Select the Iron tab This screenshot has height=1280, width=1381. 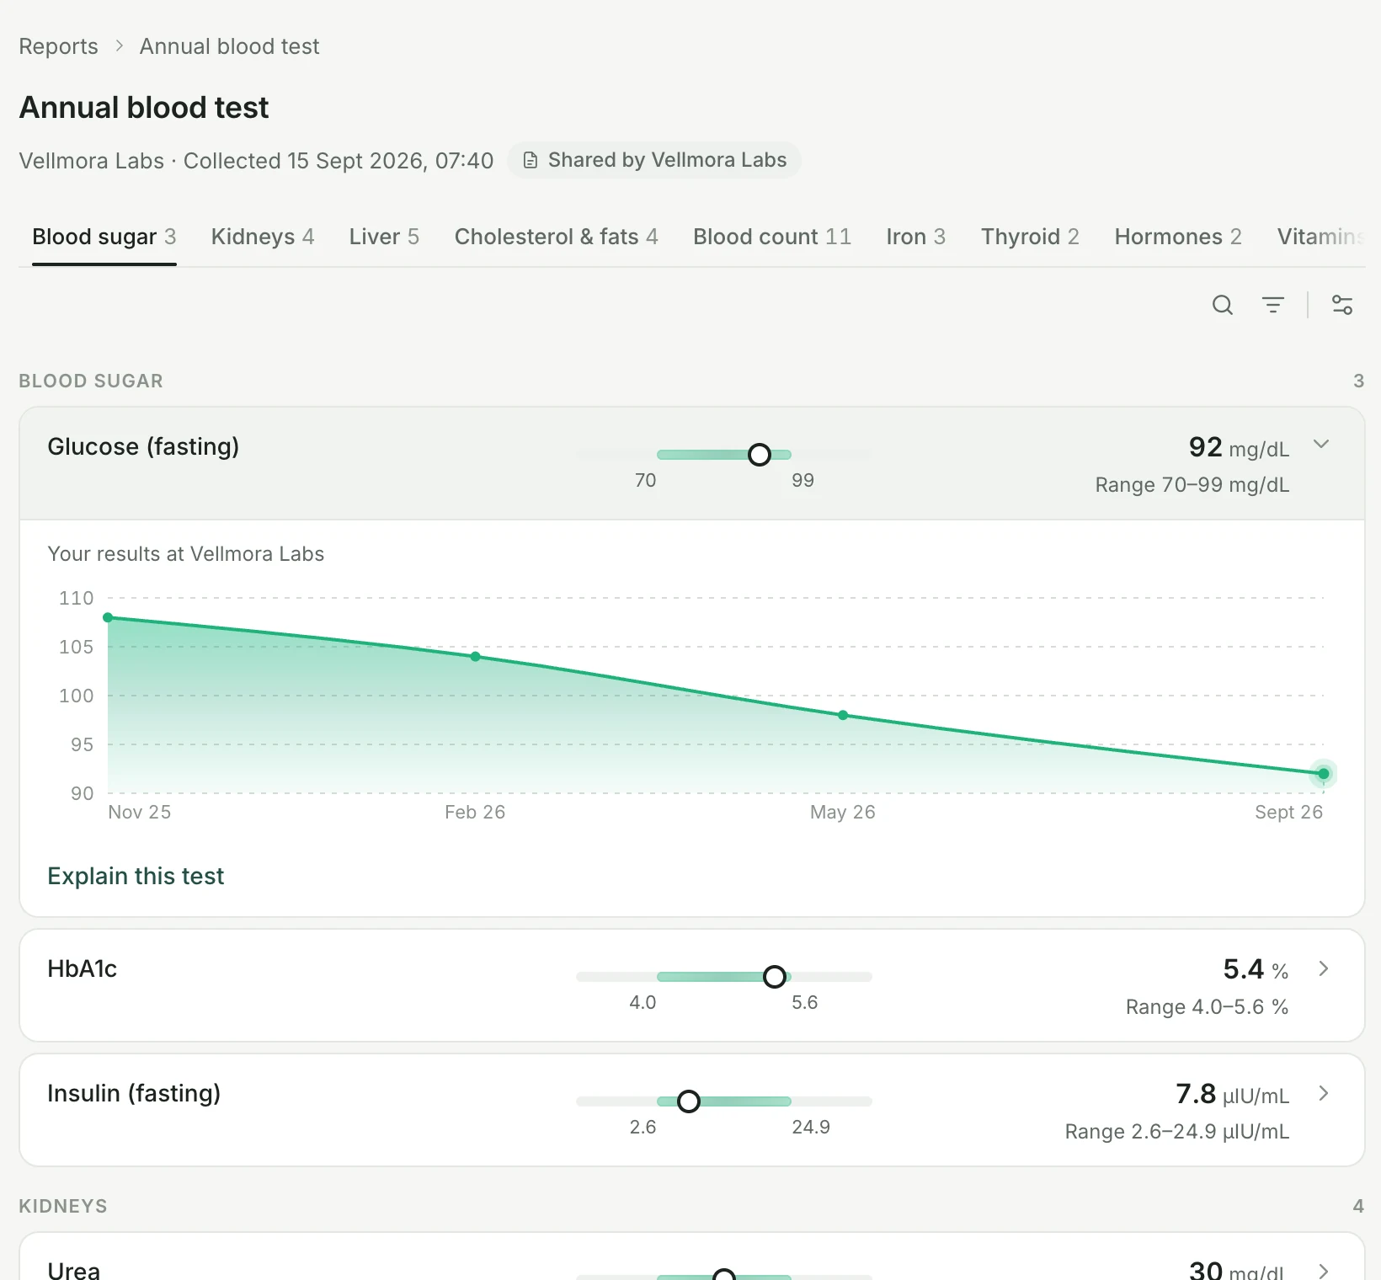click(916, 237)
